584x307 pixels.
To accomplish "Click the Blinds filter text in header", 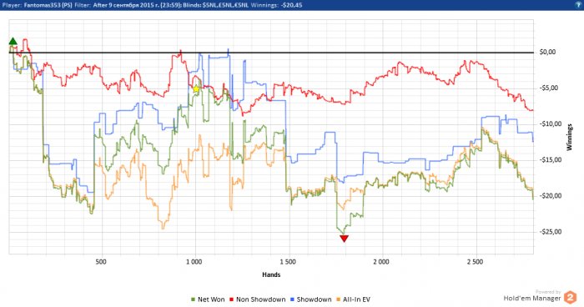I will [x=215, y=5].
